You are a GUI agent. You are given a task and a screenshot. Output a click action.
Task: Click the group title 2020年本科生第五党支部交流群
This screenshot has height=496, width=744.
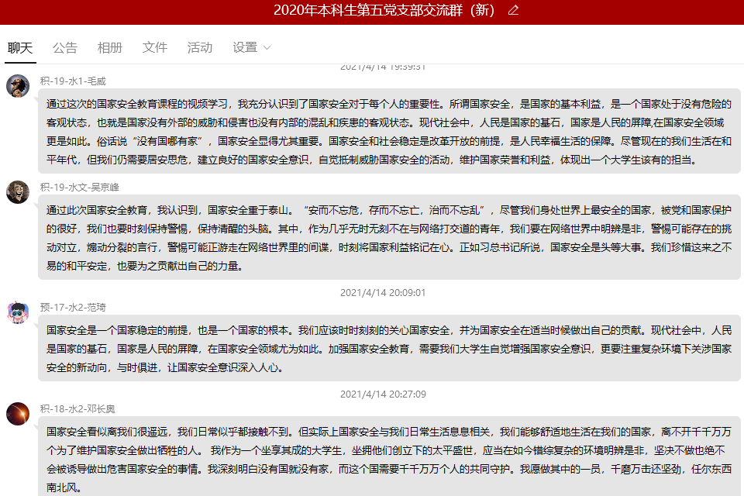[384, 10]
